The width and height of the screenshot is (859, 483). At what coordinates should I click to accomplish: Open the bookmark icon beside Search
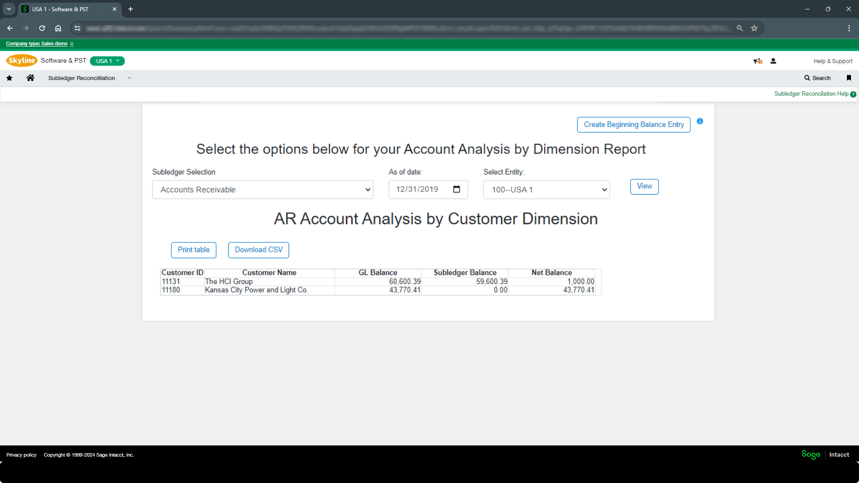tap(849, 78)
